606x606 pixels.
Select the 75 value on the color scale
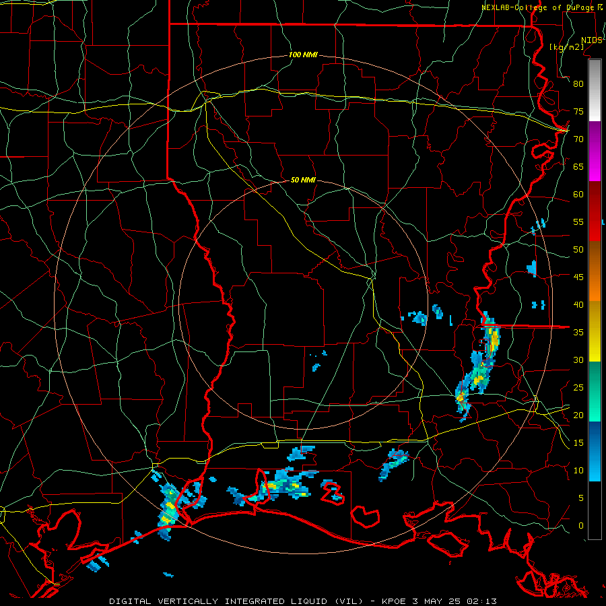[578, 111]
